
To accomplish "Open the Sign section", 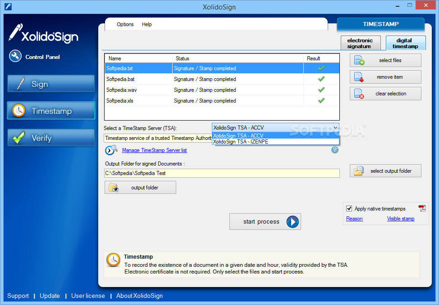I will pyautogui.click(x=51, y=84).
